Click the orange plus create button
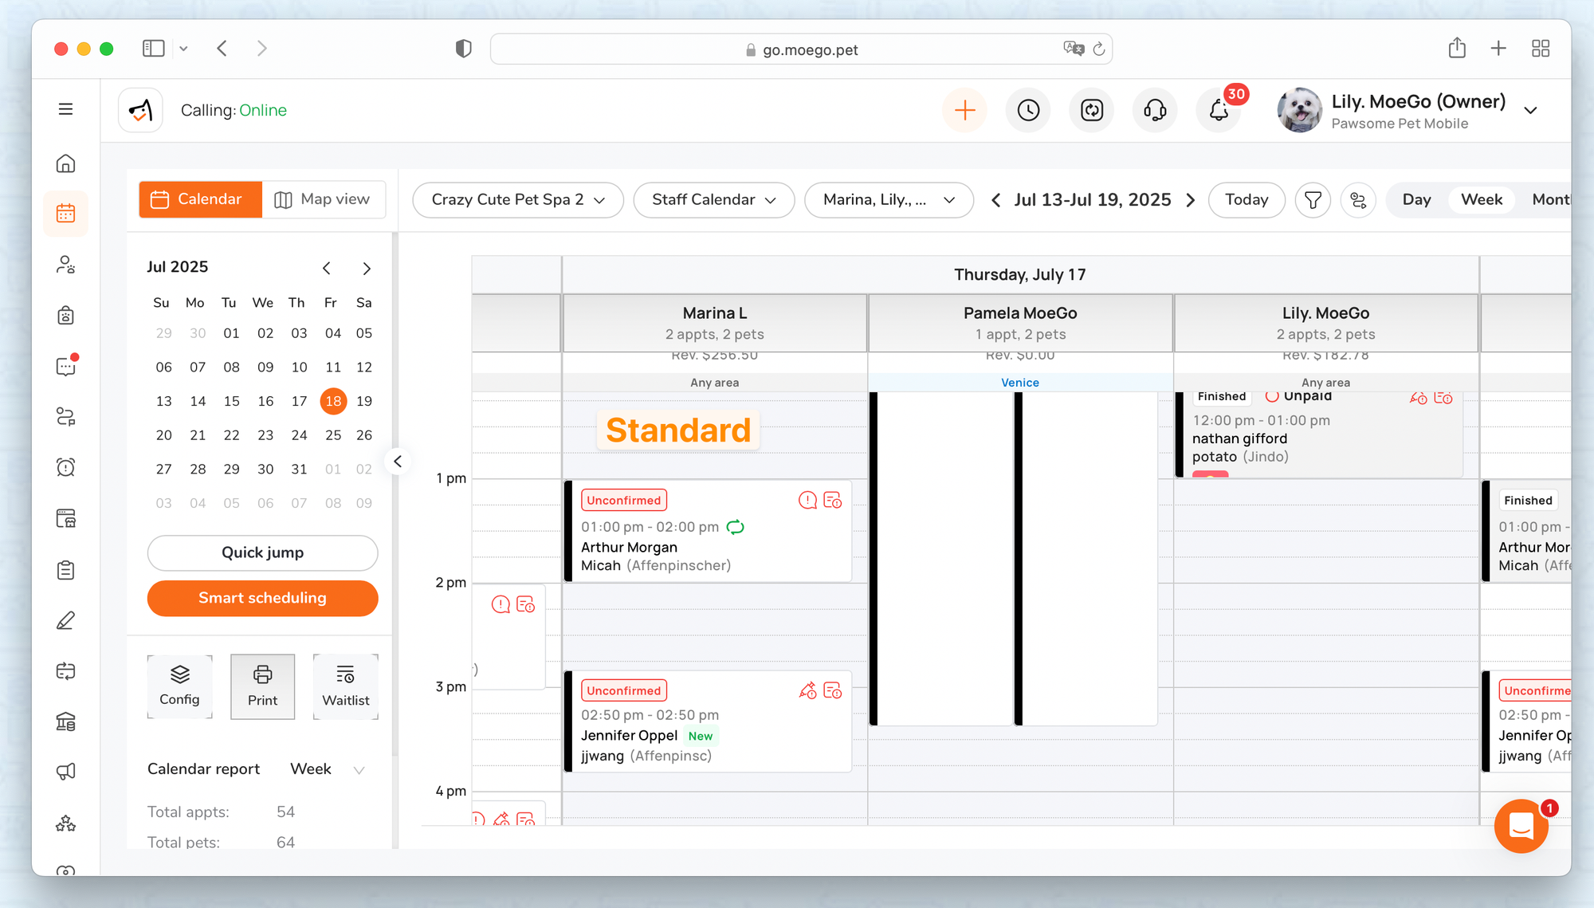This screenshot has width=1594, height=908. pyautogui.click(x=964, y=110)
